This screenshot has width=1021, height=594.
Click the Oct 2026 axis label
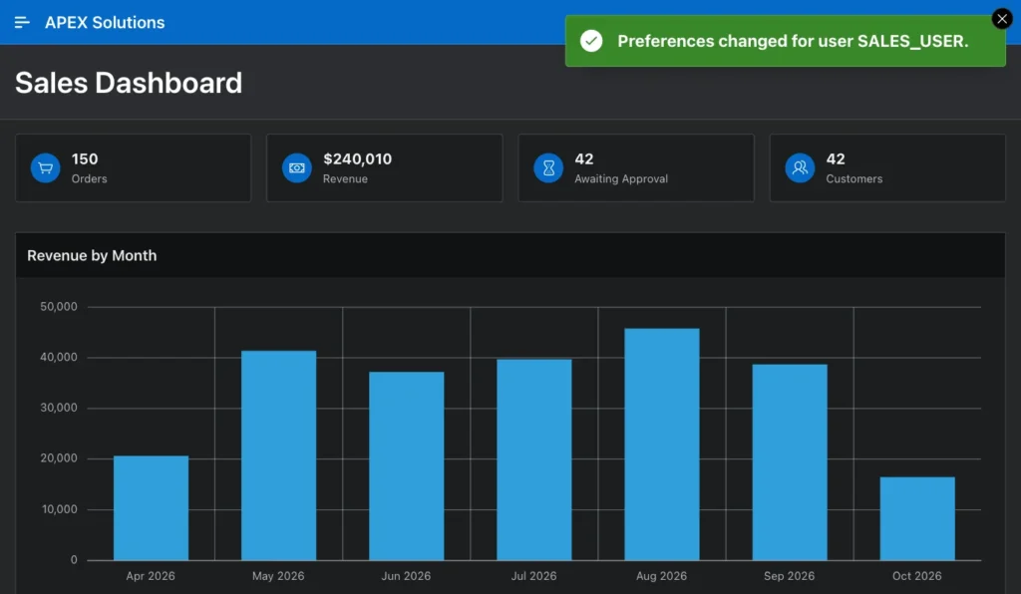point(917,576)
